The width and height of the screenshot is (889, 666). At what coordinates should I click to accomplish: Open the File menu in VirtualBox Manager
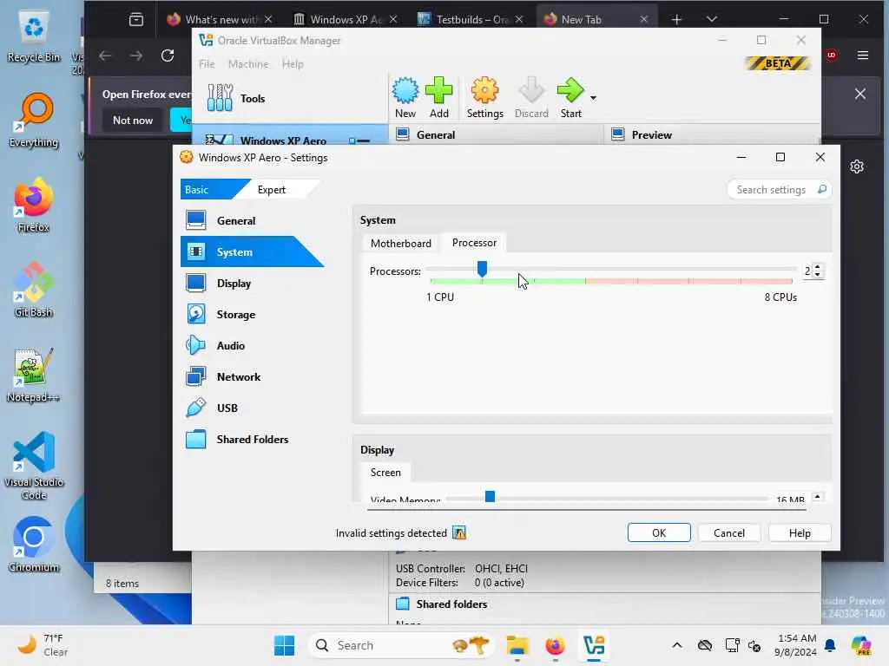207,64
